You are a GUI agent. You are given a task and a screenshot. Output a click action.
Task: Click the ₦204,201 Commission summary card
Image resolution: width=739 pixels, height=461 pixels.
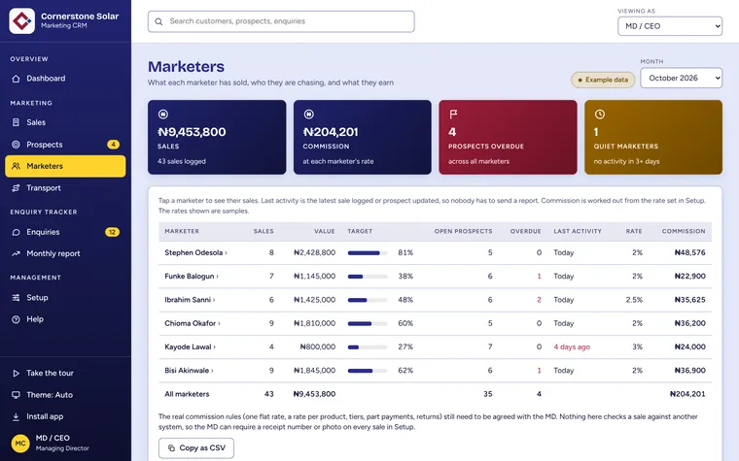coord(363,137)
